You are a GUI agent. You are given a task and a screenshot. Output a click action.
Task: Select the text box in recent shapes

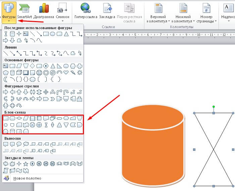(x=26, y=34)
